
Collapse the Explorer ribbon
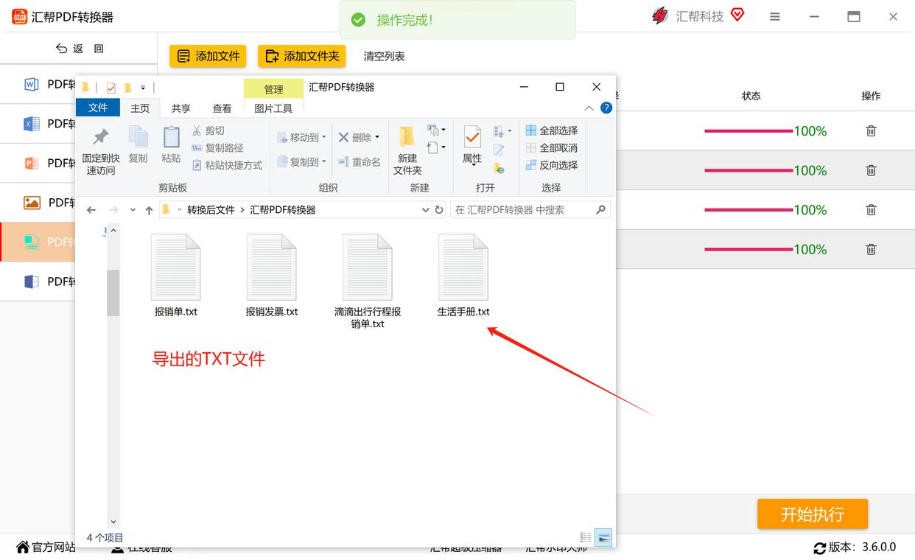(x=589, y=108)
